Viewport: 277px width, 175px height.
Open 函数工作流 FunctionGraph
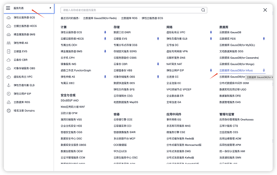click(x=76, y=70)
